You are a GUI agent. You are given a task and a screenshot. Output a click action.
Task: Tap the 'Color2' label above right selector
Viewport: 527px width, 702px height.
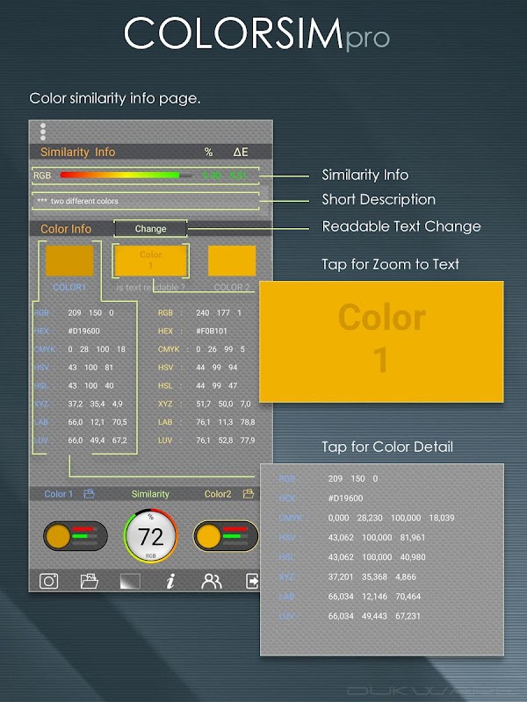coord(218,494)
